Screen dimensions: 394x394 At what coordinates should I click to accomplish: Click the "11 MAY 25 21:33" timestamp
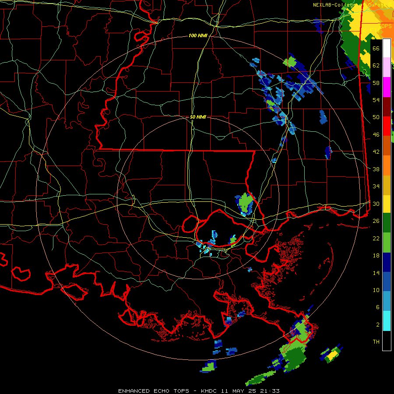pyautogui.click(x=250, y=391)
